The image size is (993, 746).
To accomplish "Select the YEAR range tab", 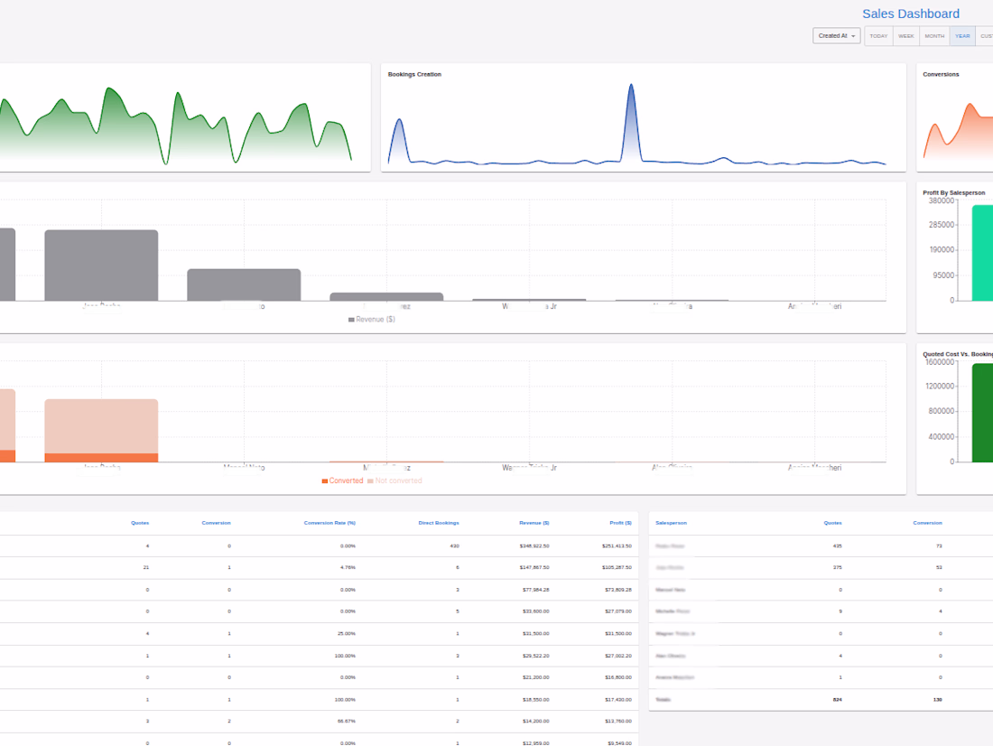I will pos(962,36).
